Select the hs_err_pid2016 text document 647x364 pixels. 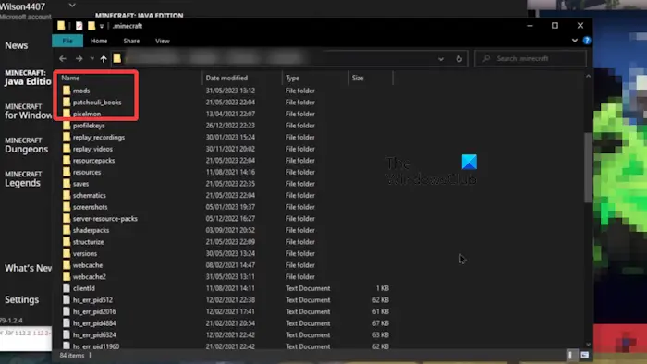pos(94,311)
